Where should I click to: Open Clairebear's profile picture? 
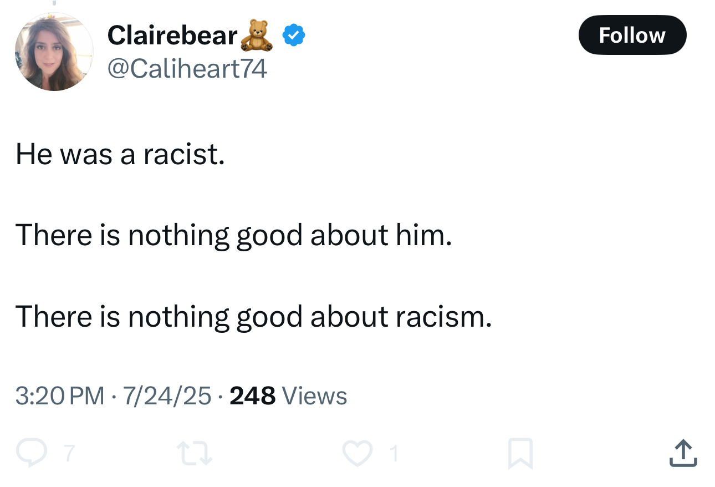(54, 52)
